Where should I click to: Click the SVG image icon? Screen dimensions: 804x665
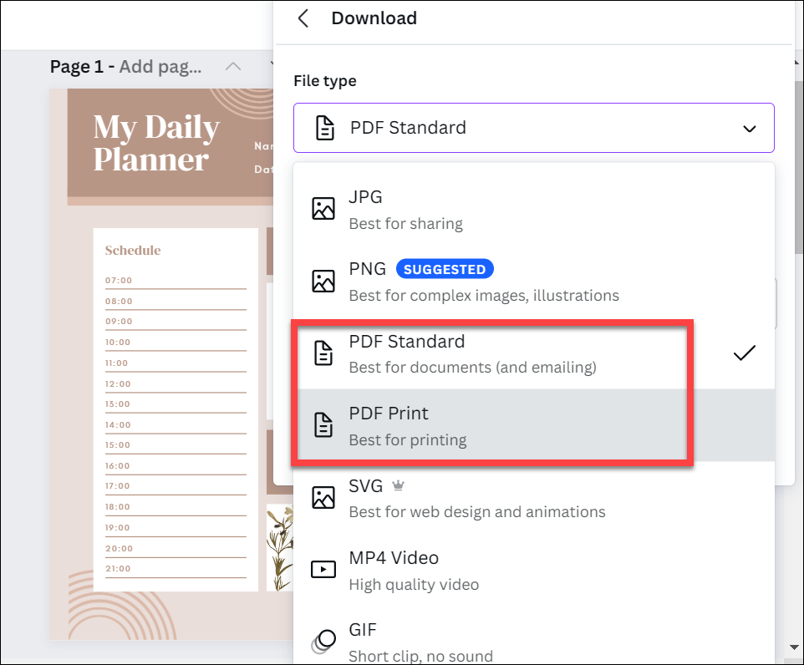323,498
